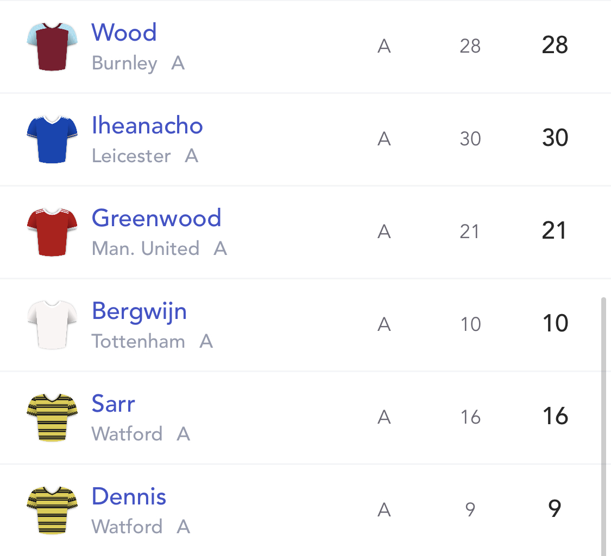Click the position letter A in Bergwijn's row

384,324
